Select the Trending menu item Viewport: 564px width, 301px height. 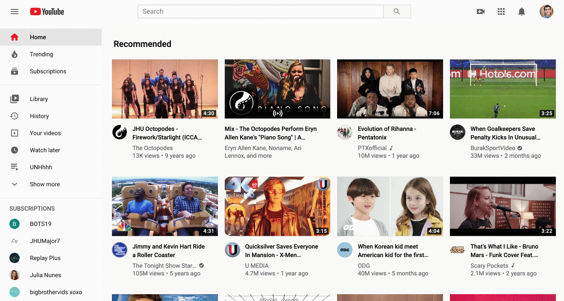(51, 54)
